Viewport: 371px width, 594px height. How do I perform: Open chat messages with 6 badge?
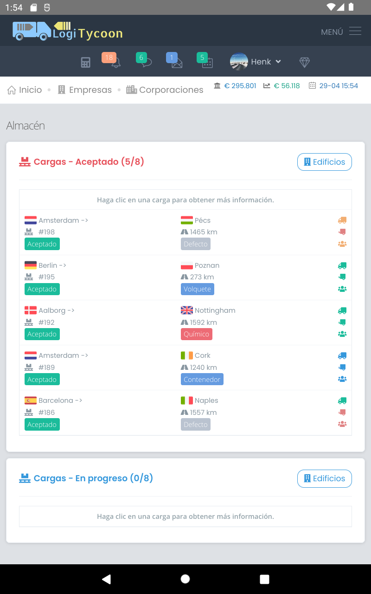[146, 62]
